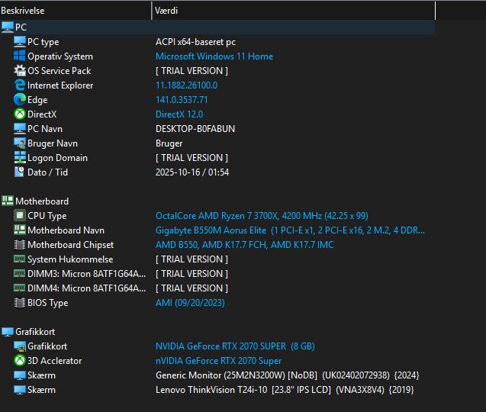
Task: Click the monitor icon beside Lenovo ThinkVision Skærm
Action: pyautogui.click(x=20, y=390)
